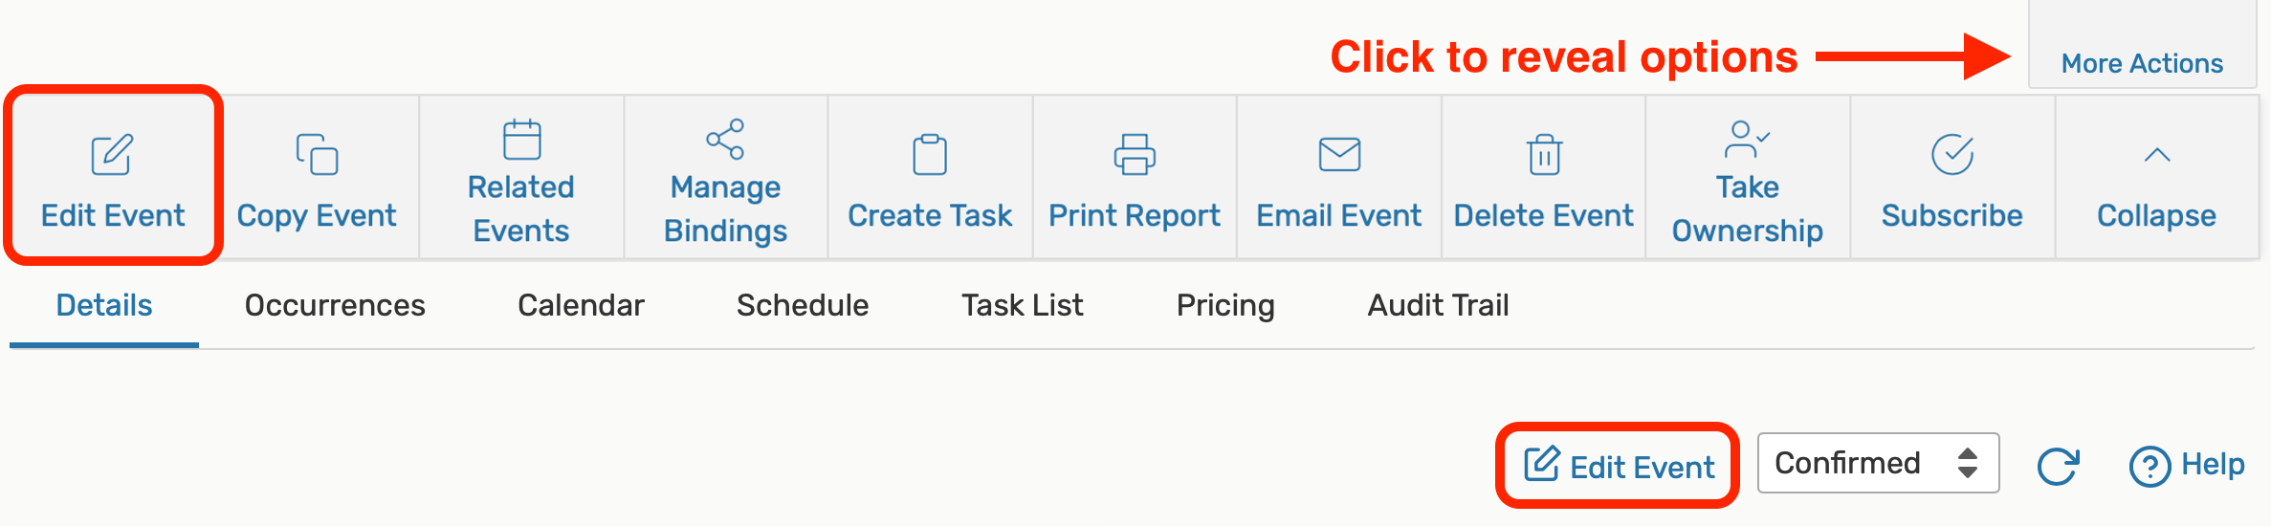Click the refresh icon next to Help
Viewport: 2271px width, 526px height.
2058,466
